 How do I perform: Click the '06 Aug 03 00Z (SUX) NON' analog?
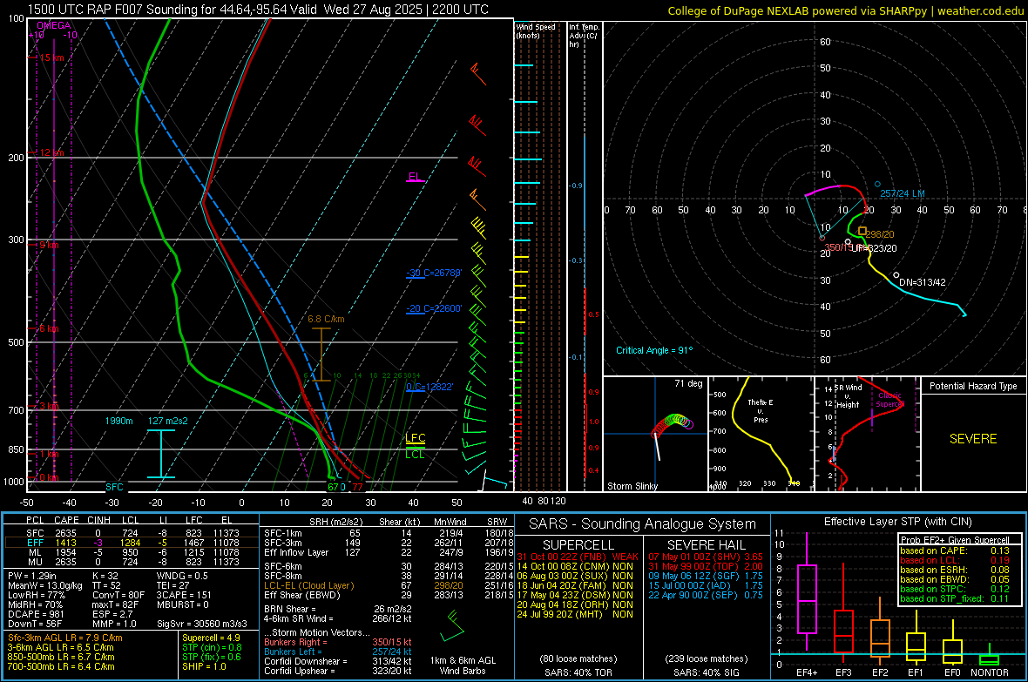tap(575, 576)
